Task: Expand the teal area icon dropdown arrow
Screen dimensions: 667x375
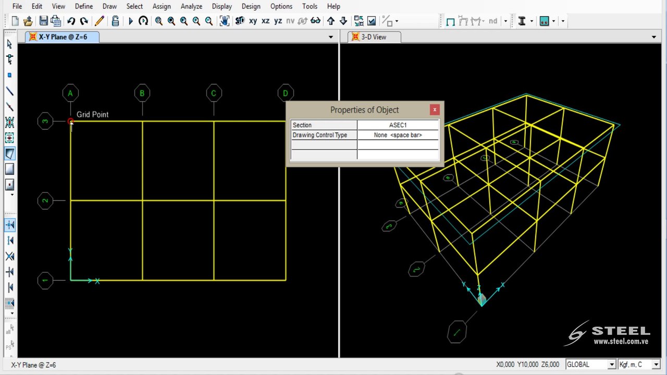Action: point(554,21)
